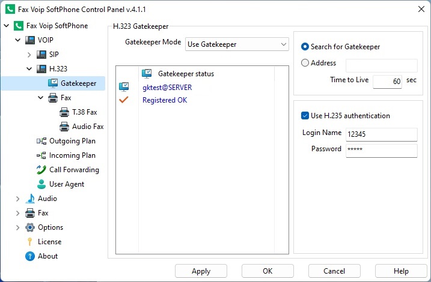Click the Help button
Viewport: 431px width, 282px height.
pyautogui.click(x=401, y=271)
